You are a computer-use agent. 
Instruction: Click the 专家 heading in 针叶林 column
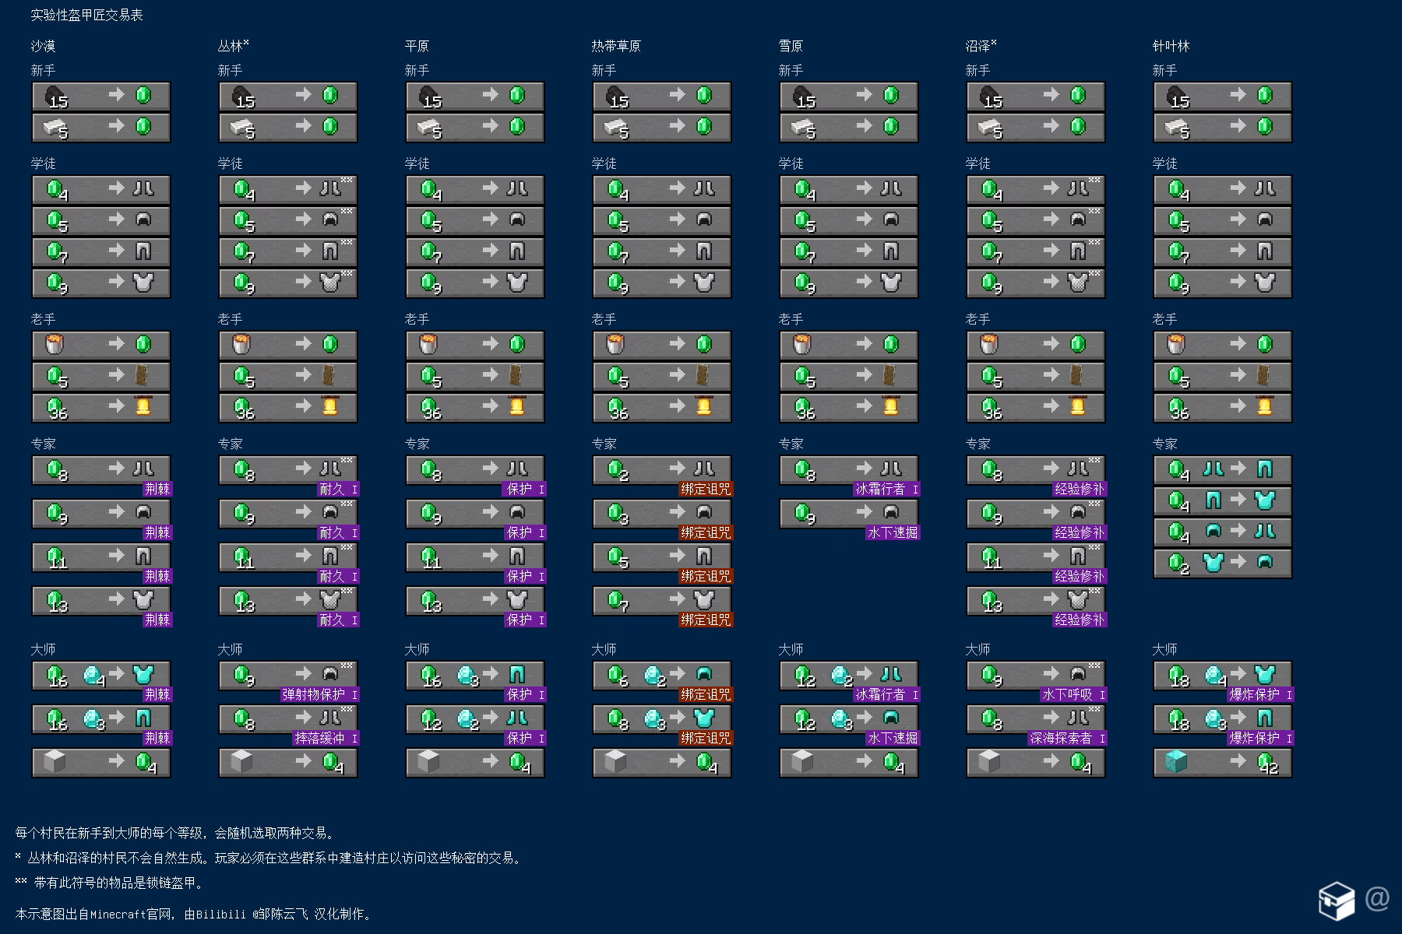click(x=1165, y=444)
